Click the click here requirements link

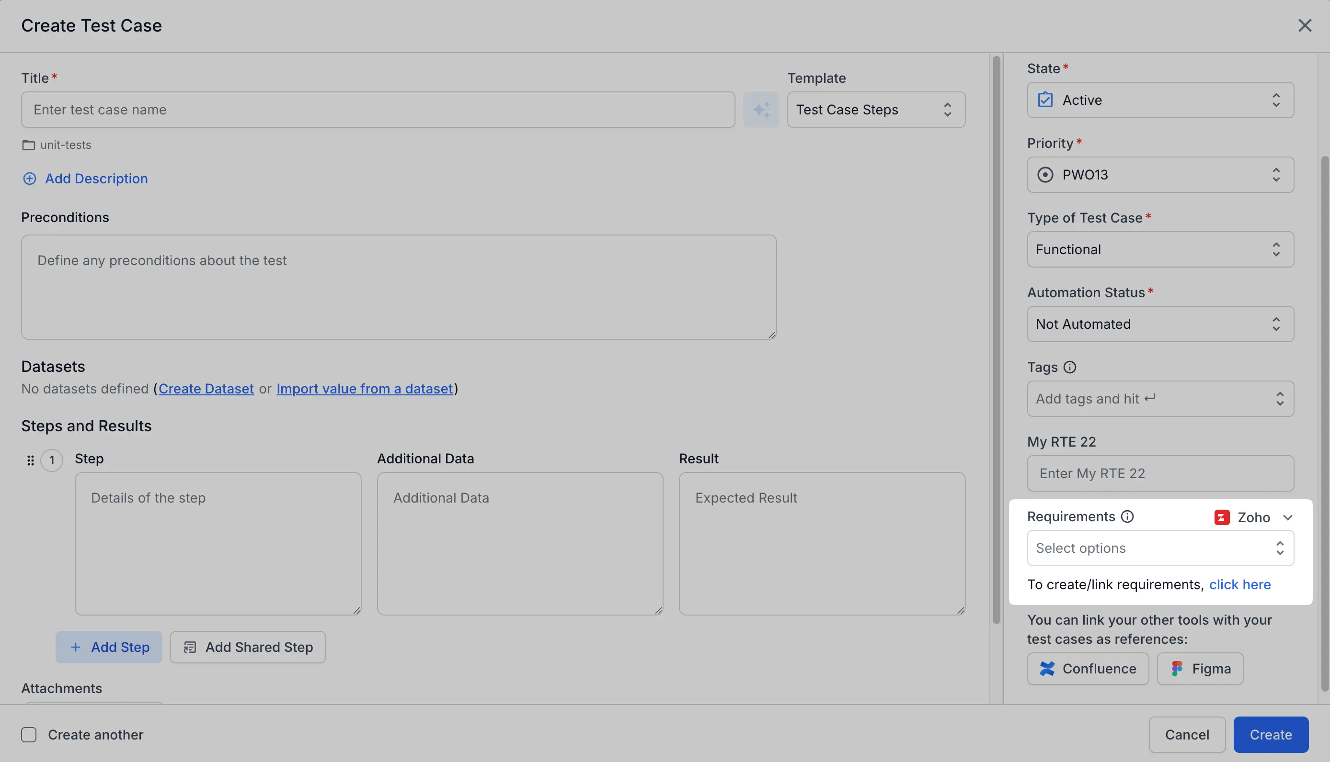point(1240,584)
